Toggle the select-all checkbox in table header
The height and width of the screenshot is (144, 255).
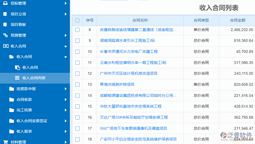point(77,20)
